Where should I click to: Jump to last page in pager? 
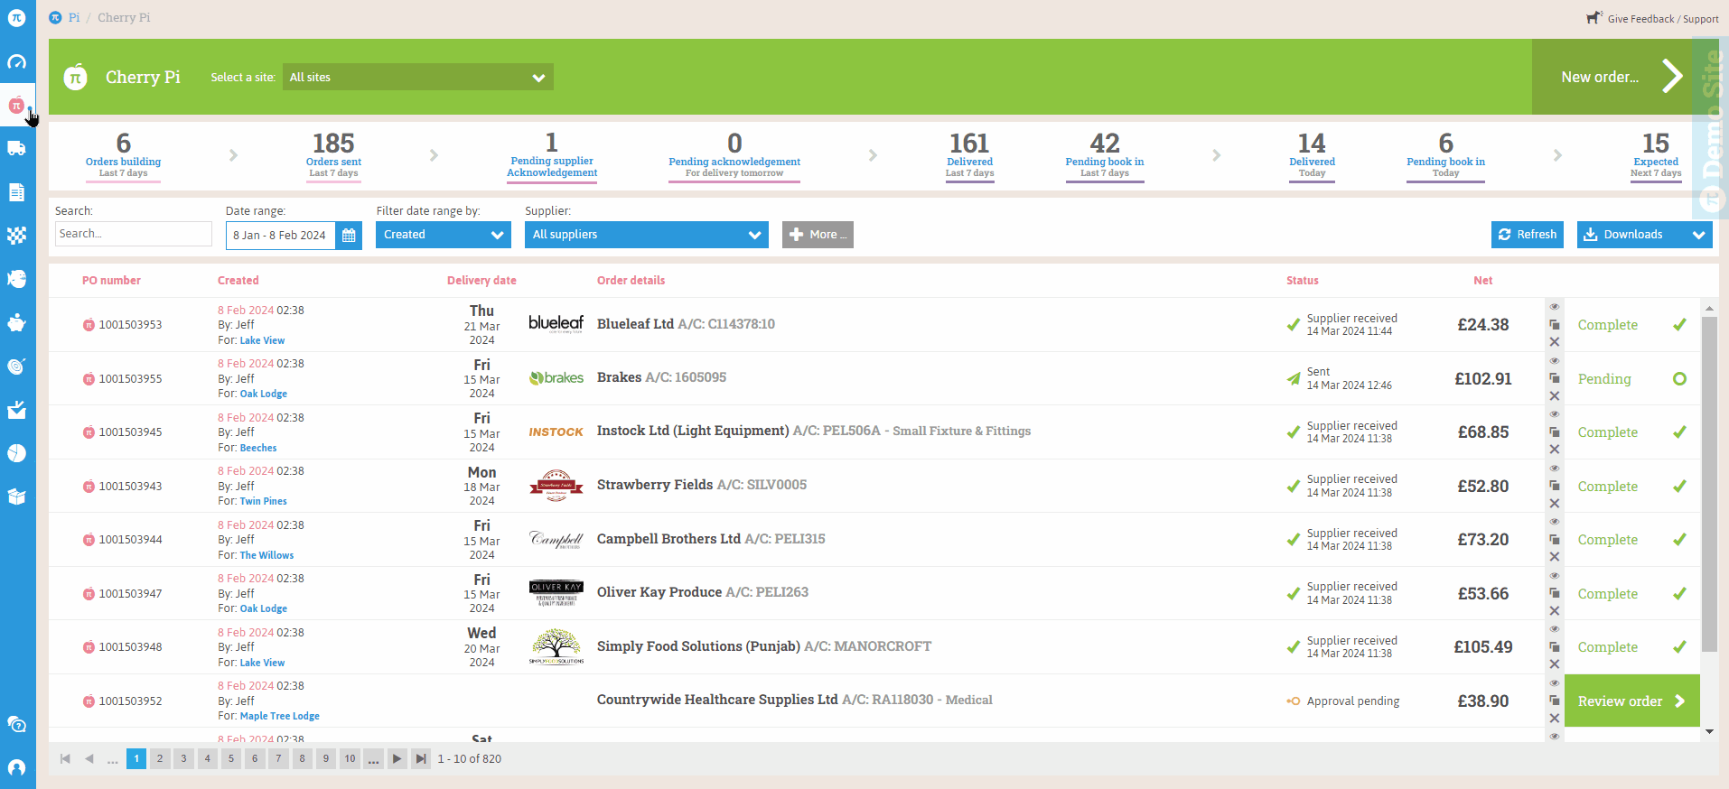[x=421, y=758]
